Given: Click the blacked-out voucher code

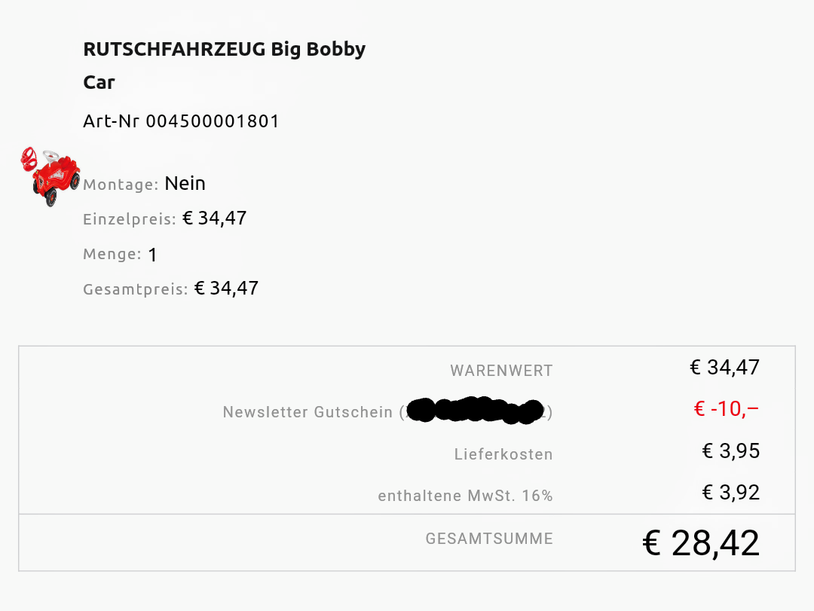Looking at the screenshot, I should 475,411.
